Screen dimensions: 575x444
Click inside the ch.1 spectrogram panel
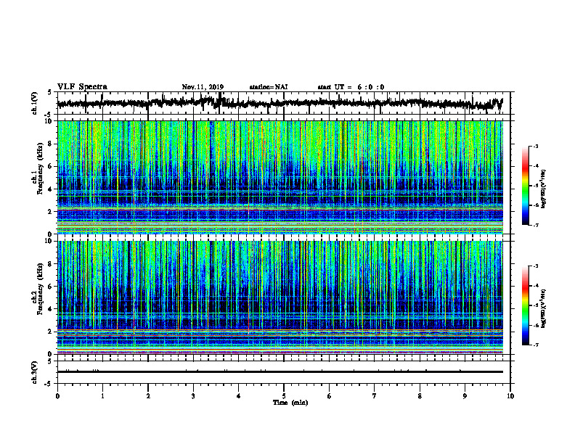tap(280, 177)
